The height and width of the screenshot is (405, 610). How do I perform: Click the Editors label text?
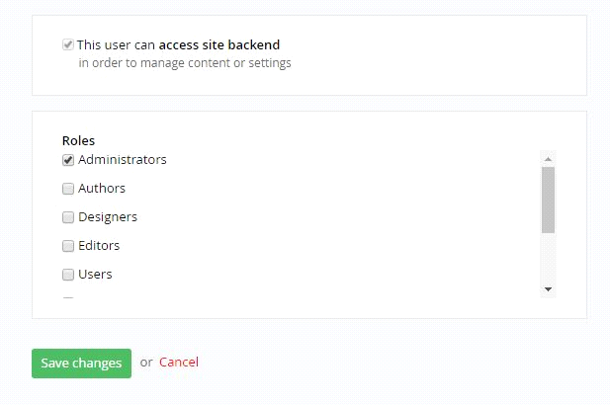(x=99, y=245)
